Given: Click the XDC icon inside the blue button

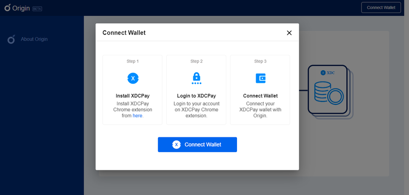Looking at the screenshot, I should coord(177,145).
